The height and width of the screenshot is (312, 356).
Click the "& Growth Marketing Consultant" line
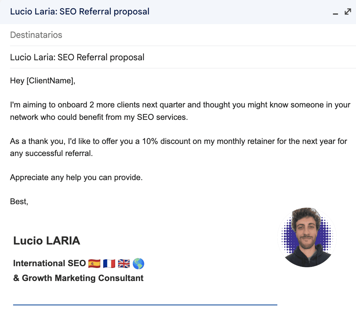78,278
